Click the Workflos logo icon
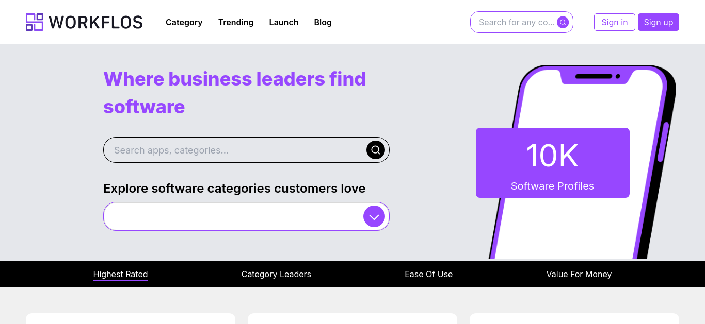The width and height of the screenshot is (705, 324). pos(35,22)
